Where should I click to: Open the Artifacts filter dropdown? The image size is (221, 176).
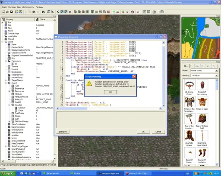[217, 75]
